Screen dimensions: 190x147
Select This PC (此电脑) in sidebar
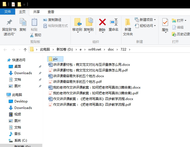tap(14, 95)
